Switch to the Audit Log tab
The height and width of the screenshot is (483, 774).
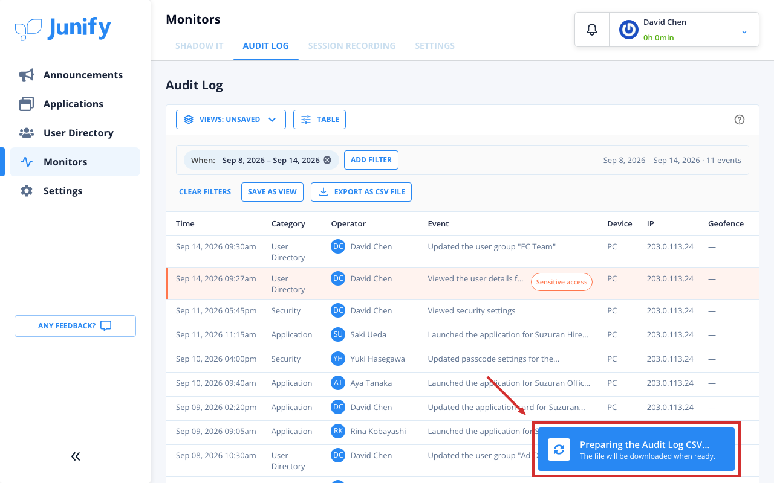pos(265,46)
